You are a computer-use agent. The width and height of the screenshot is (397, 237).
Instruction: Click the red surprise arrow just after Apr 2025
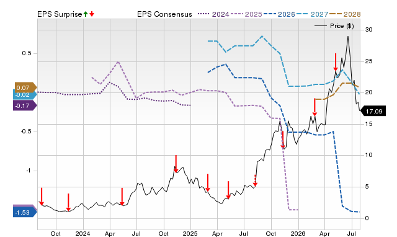[228, 190]
